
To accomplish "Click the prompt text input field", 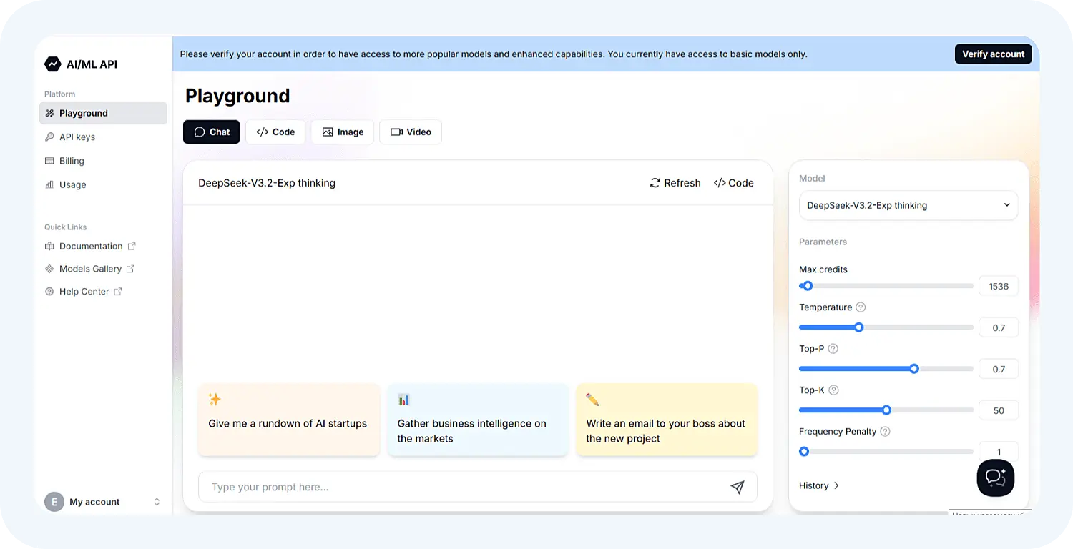I will click(458, 487).
